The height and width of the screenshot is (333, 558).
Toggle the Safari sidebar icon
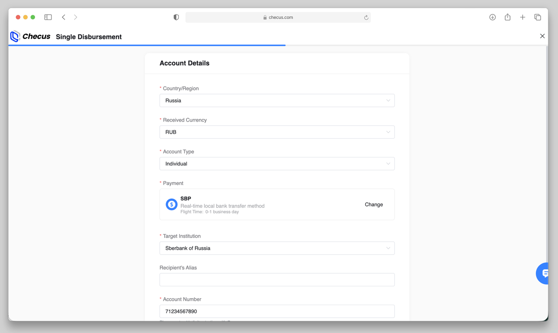click(48, 17)
